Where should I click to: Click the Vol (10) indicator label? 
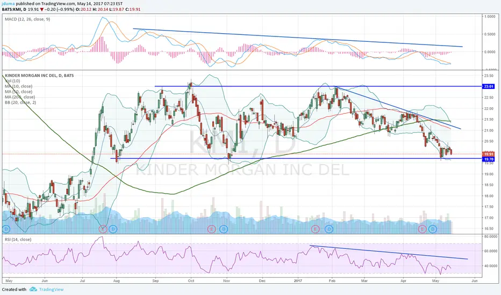(x=12, y=81)
